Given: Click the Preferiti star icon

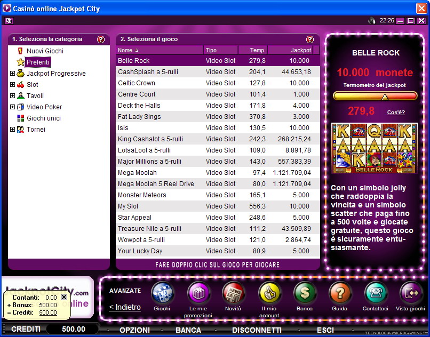Looking at the screenshot, I should click(21, 62).
